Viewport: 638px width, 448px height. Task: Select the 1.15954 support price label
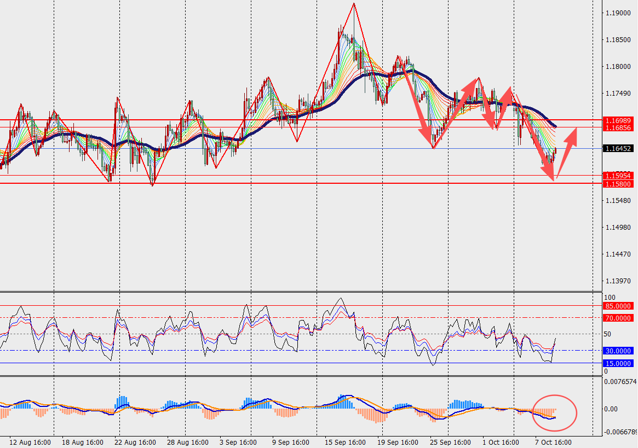click(618, 176)
